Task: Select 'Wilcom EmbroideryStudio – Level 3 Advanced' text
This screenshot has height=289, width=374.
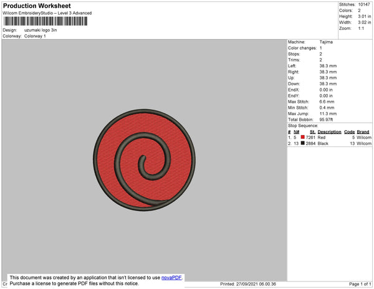Action: (47, 13)
